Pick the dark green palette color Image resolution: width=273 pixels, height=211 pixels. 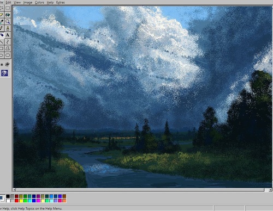point(25,196)
